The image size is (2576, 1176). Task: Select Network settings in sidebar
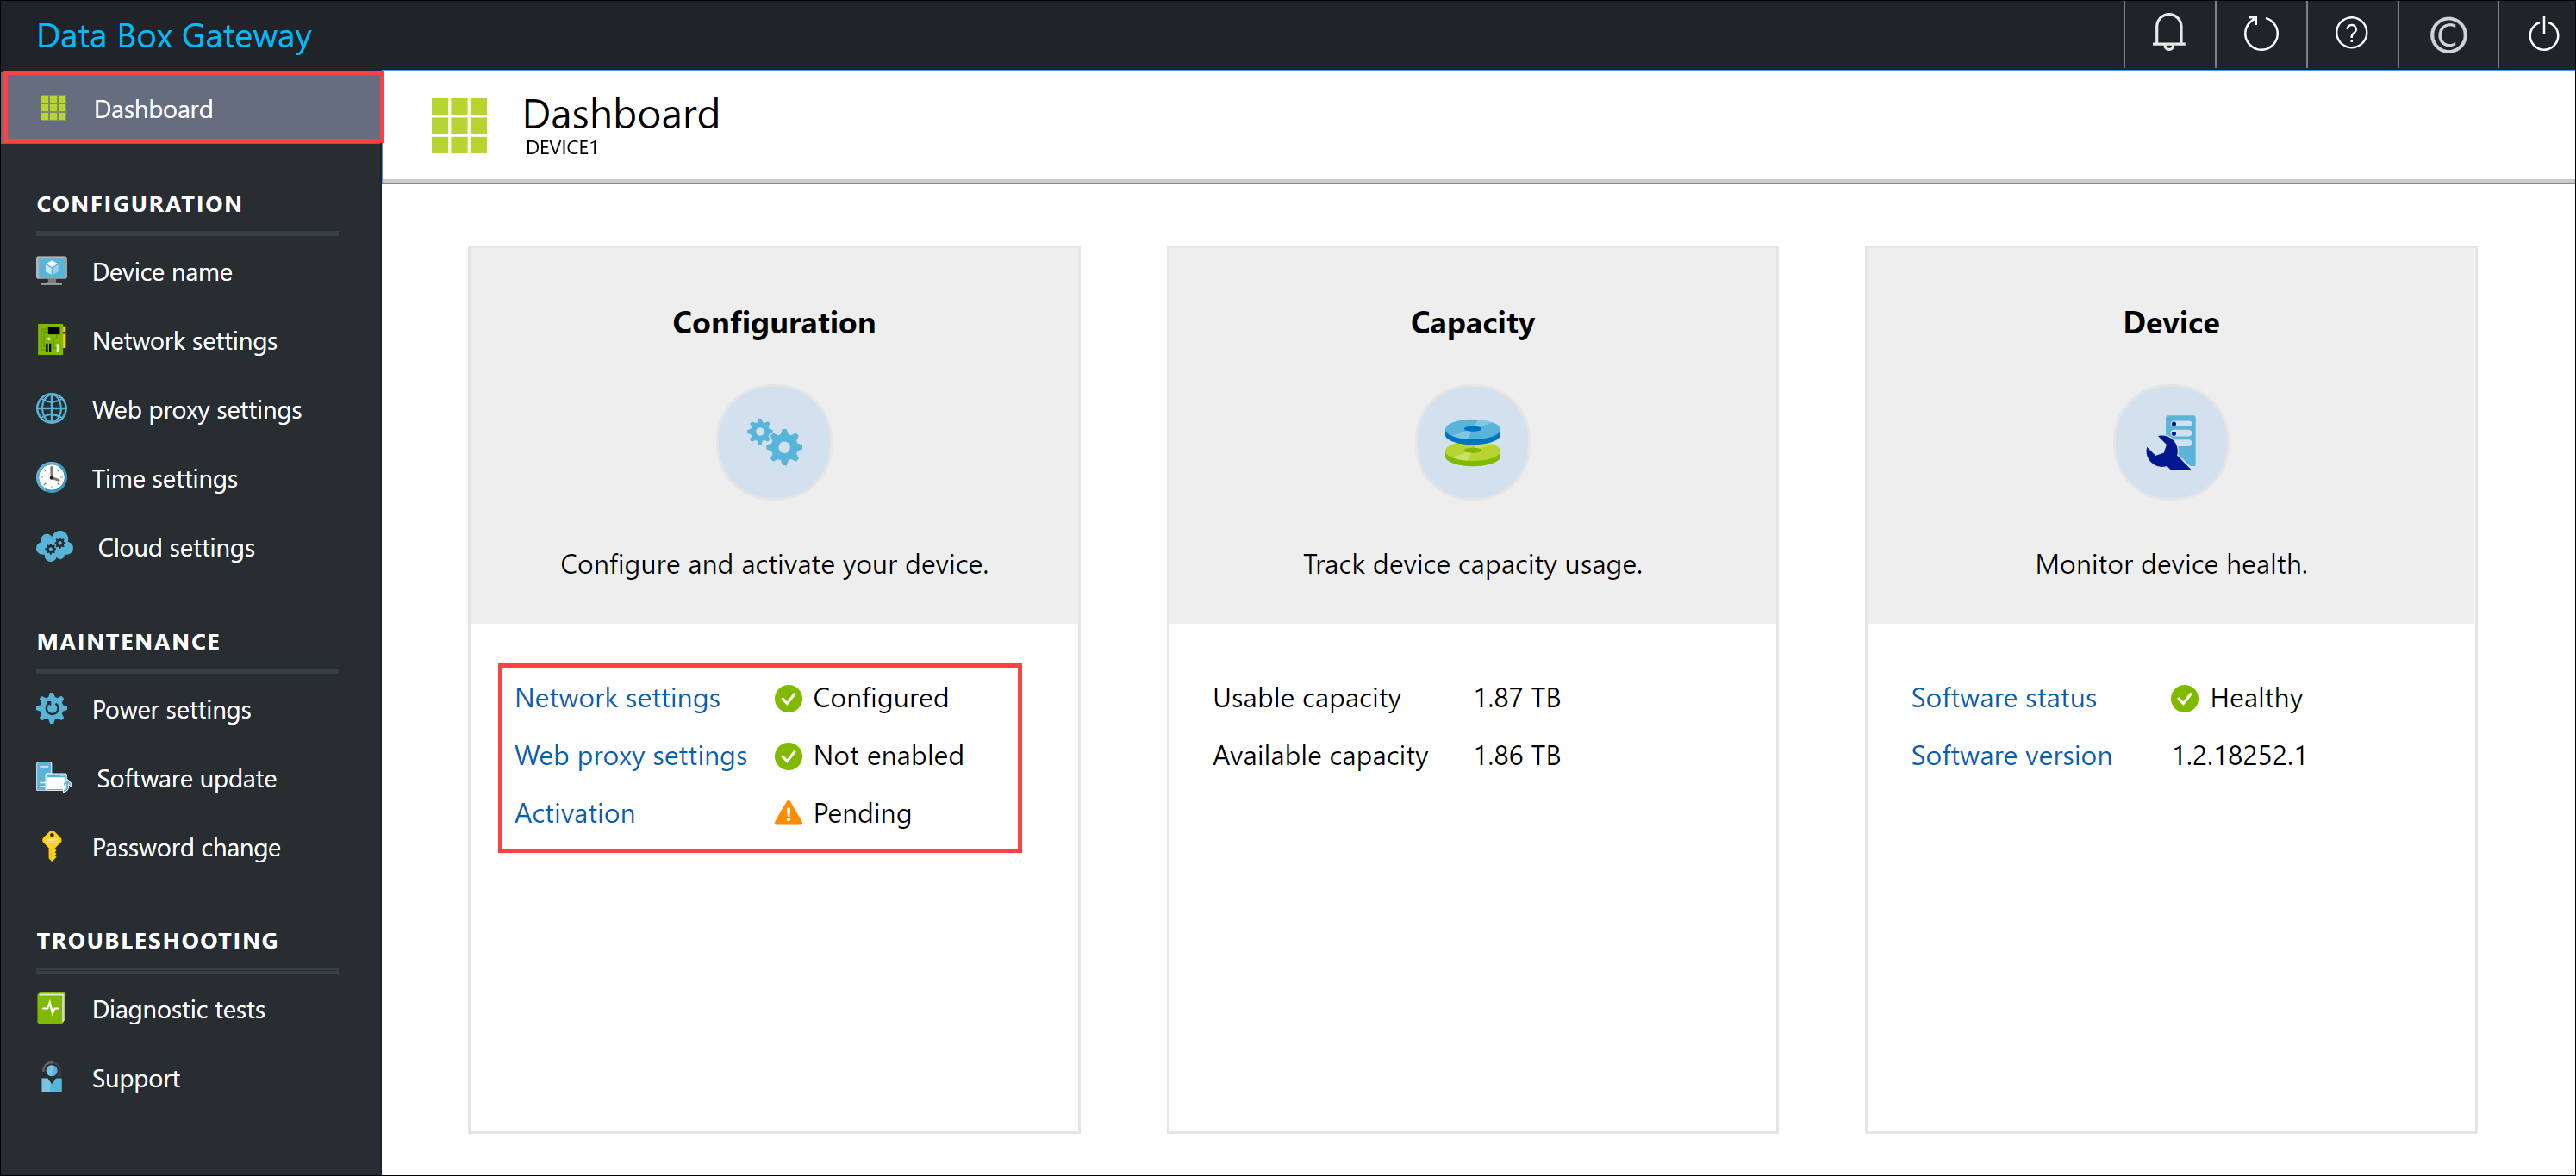pyautogui.click(x=185, y=340)
